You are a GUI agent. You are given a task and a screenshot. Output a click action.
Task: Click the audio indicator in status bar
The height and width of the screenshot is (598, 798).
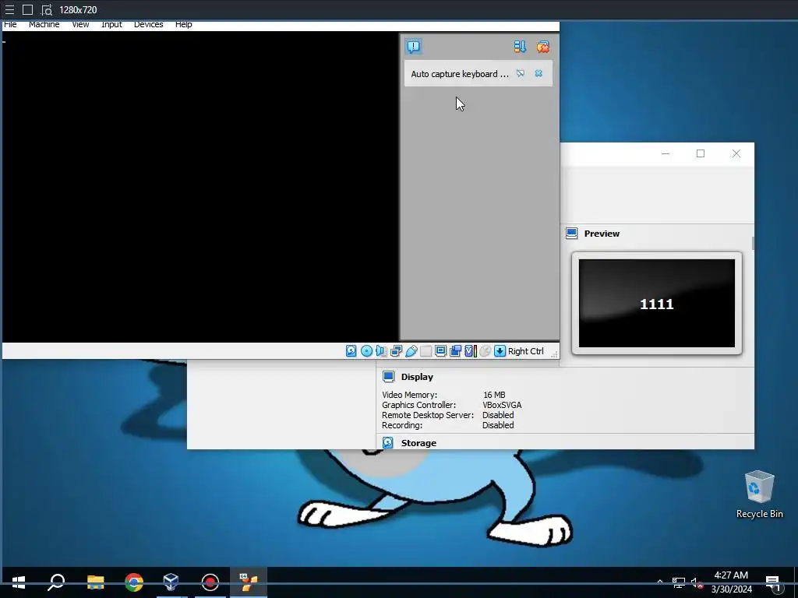click(x=381, y=351)
